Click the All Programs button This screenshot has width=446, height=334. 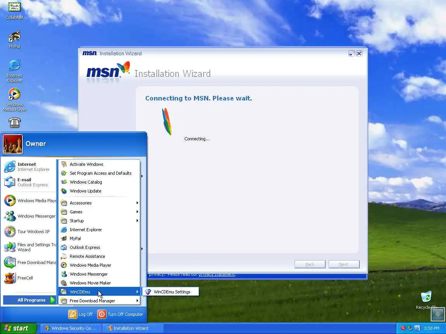(x=29, y=300)
